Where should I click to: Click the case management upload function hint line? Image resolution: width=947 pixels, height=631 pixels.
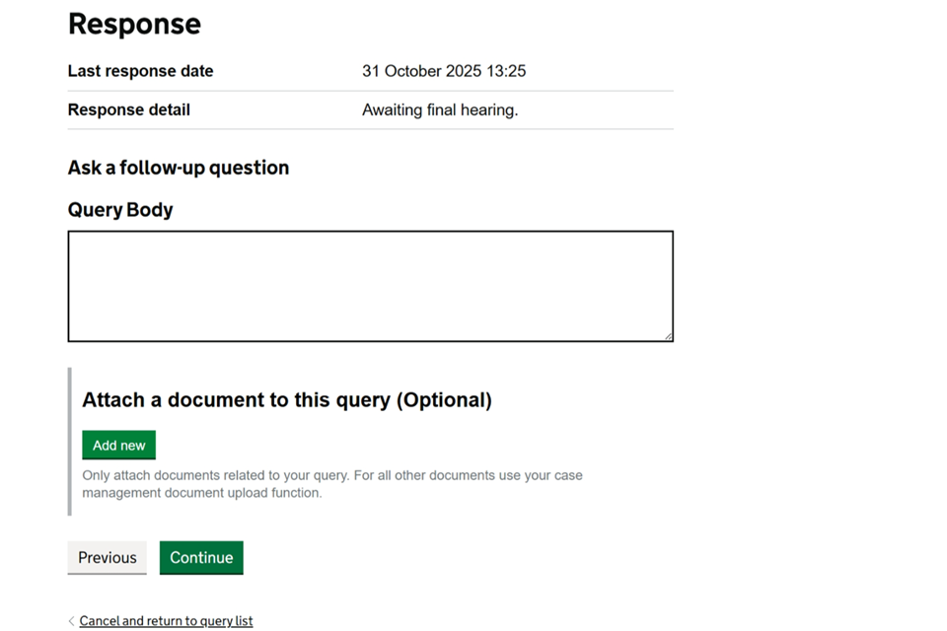click(201, 493)
